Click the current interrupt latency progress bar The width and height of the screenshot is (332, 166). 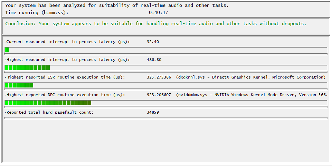165,50
